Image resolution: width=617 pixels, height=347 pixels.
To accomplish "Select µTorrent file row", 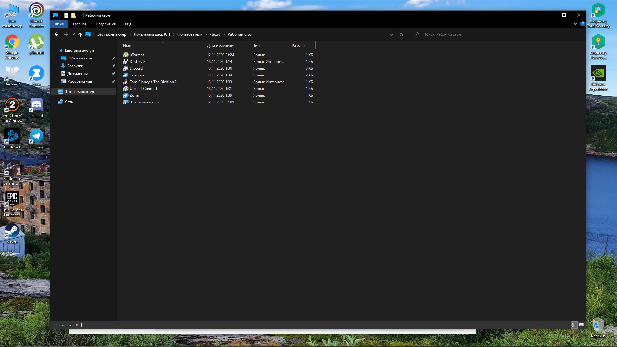I will (218, 55).
